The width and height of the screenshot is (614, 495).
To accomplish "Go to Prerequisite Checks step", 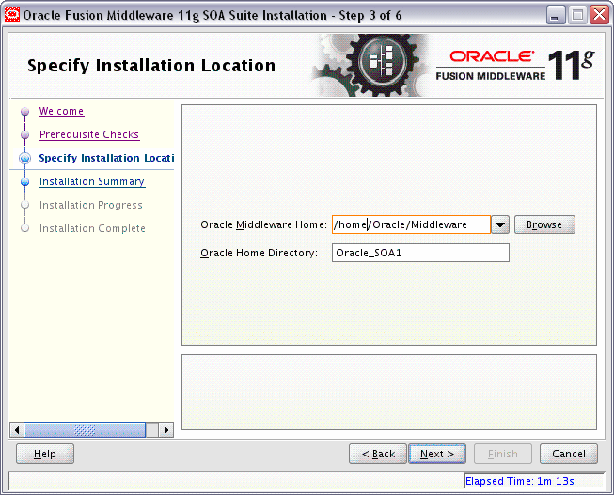I will [x=89, y=134].
